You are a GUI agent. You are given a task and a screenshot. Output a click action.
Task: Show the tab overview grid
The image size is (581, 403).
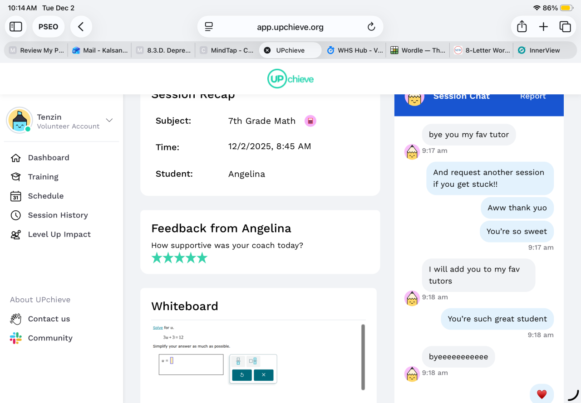tap(565, 27)
